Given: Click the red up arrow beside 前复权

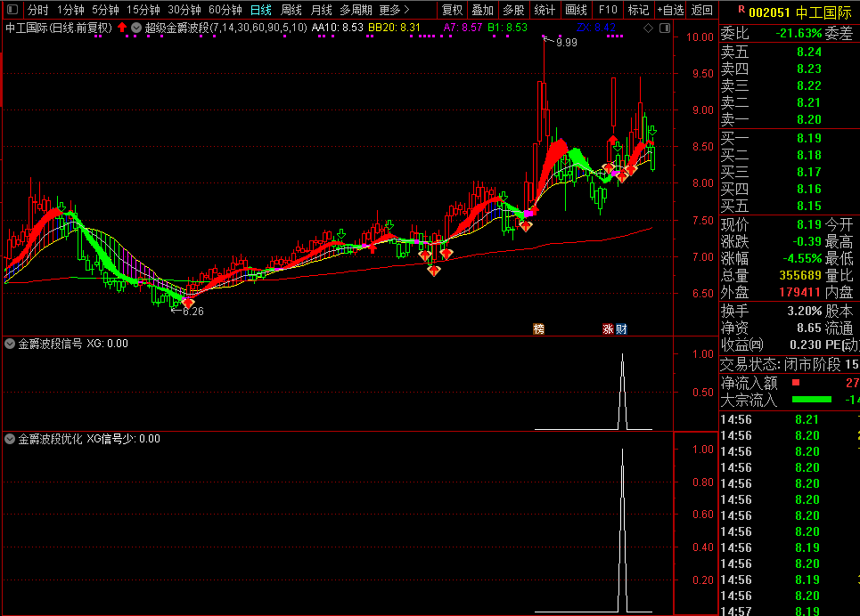Looking at the screenshot, I should (122, 28).
